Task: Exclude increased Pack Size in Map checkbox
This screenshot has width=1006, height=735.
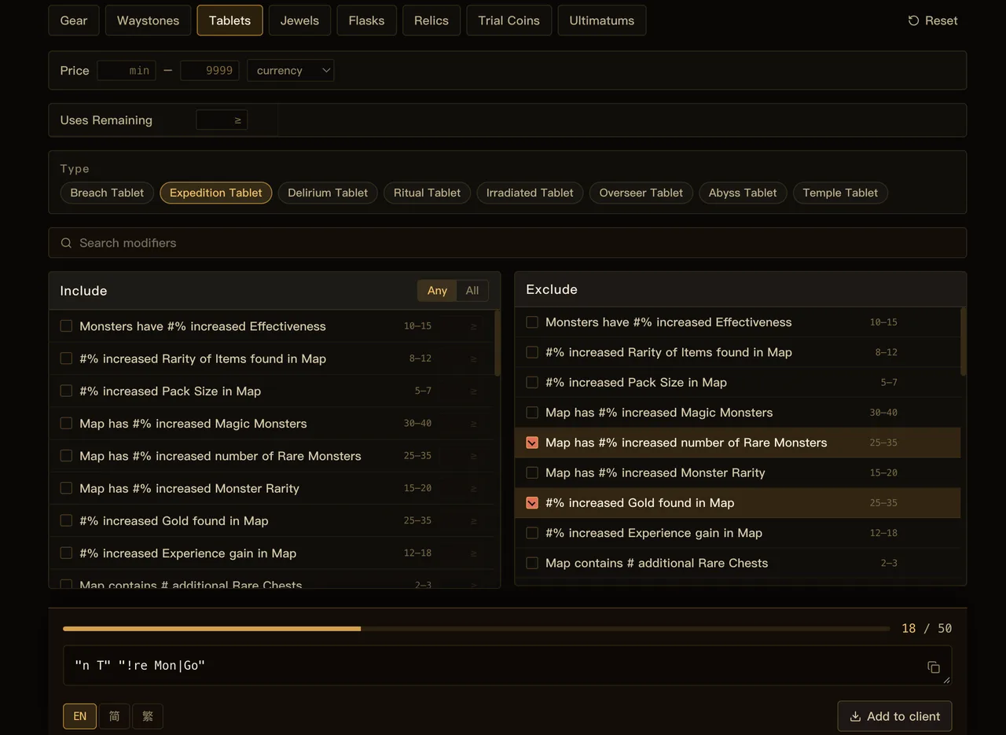Action: [x=532, y=383]
